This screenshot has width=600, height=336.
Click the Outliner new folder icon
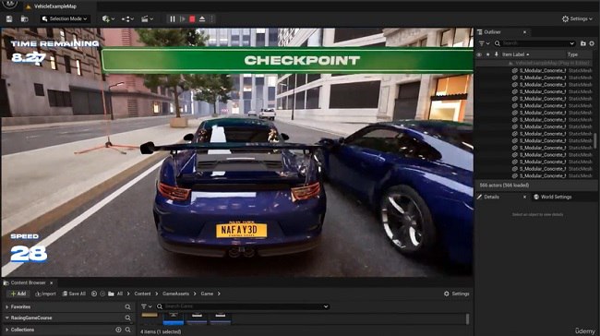583,43
